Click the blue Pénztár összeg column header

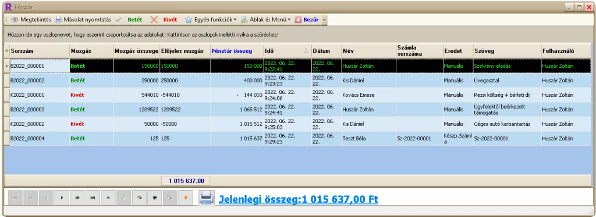click(237, 50)
